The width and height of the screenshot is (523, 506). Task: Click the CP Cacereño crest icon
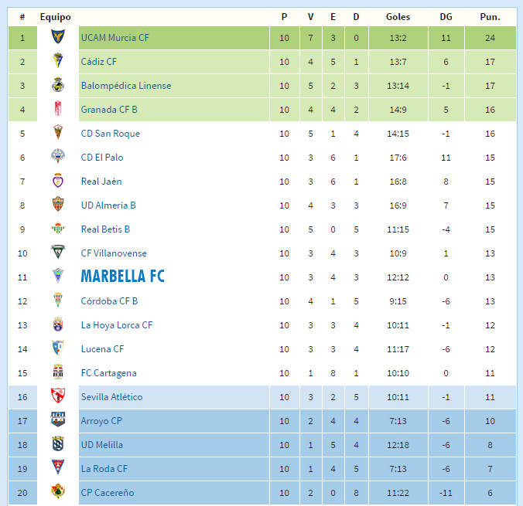(58, 491)
